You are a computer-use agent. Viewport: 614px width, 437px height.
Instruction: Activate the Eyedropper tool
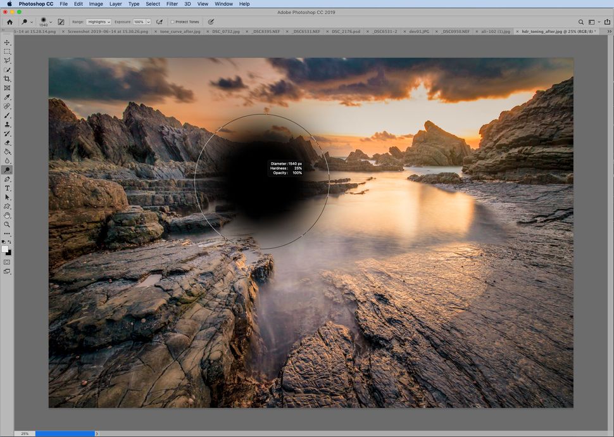(x=8, y=97)
